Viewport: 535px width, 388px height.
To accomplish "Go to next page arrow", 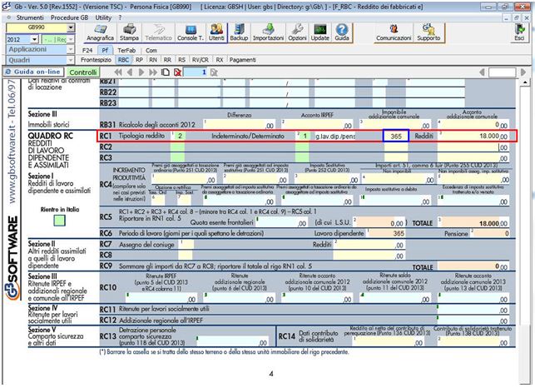I will point(141,72).
